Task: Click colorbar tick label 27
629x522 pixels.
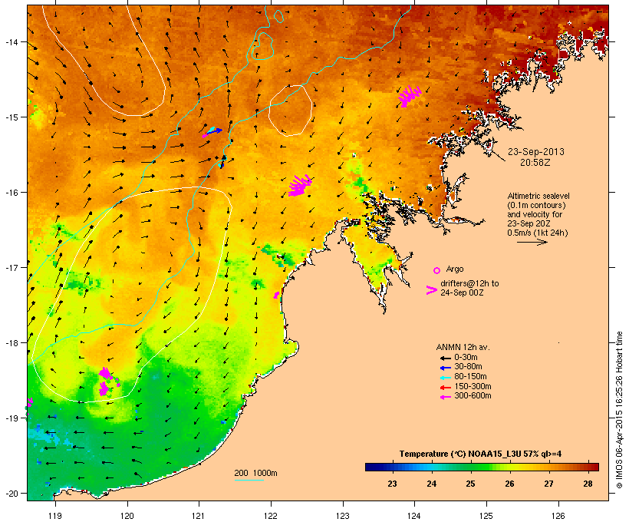Action: tap(548, 484)
